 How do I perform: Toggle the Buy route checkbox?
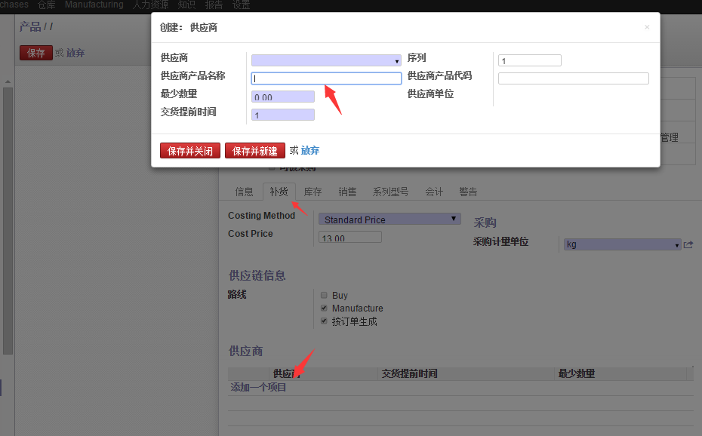coord(324,296)
